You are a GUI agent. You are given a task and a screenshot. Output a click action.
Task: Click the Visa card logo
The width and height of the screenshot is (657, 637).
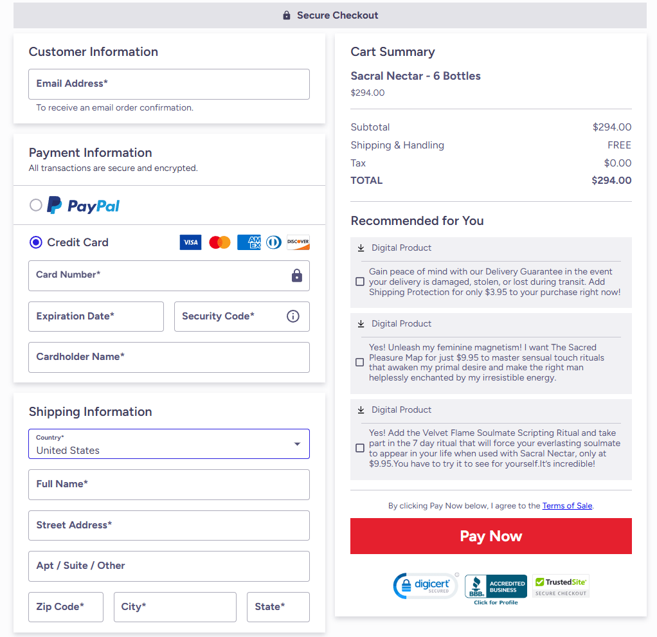point(190,242)
